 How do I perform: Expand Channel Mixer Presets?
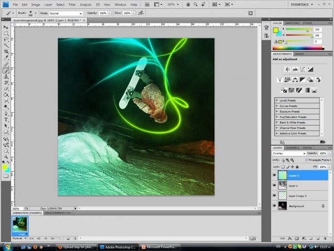pyautogui.click(x=277, y=128)
